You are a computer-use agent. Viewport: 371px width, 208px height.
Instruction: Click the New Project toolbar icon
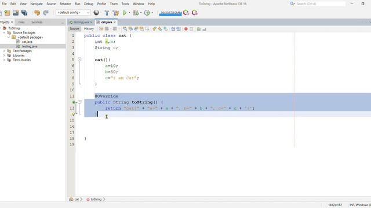pyautogui.click(x=8, y=13)
